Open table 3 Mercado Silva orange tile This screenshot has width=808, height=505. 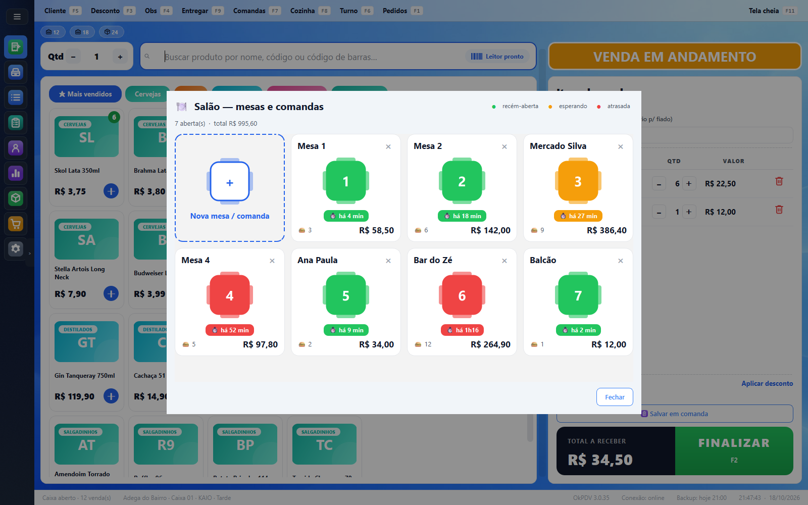click(x=578, y=181)
